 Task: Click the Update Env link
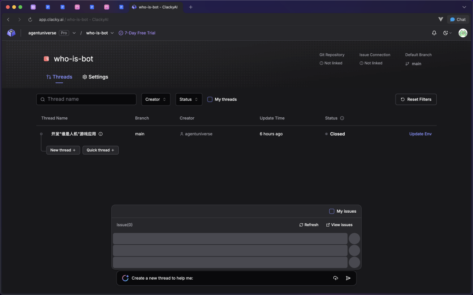420,134
